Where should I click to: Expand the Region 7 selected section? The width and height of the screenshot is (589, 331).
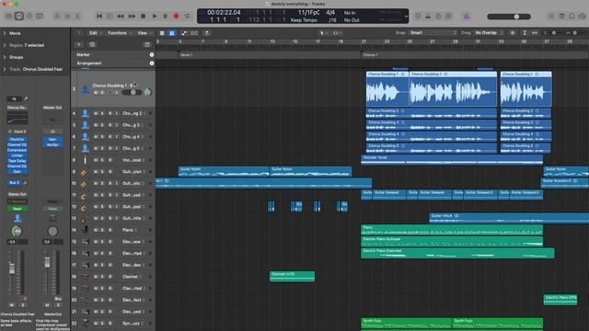tap(5, 45)
